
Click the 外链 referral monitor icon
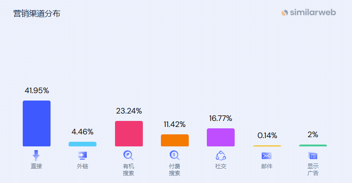(83, 155)
